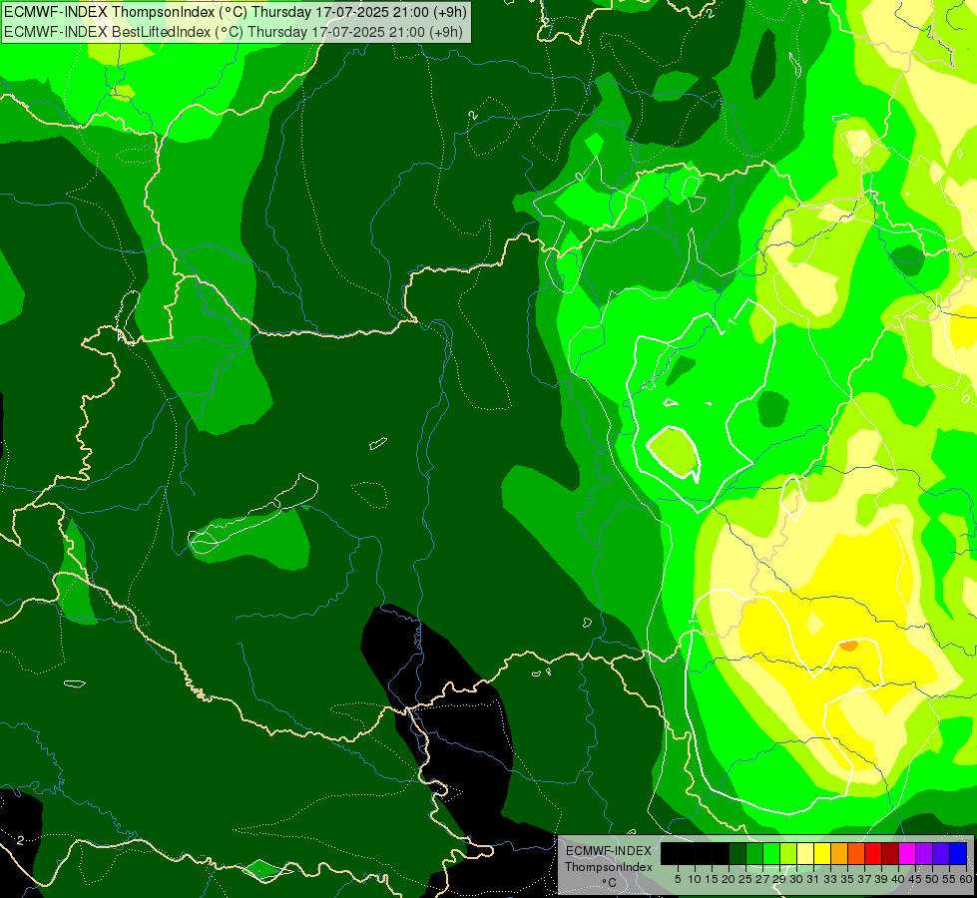Select the medium green 25-27 legend swatch
Viewport: 977px width, 898px height.
coord(754,853)
